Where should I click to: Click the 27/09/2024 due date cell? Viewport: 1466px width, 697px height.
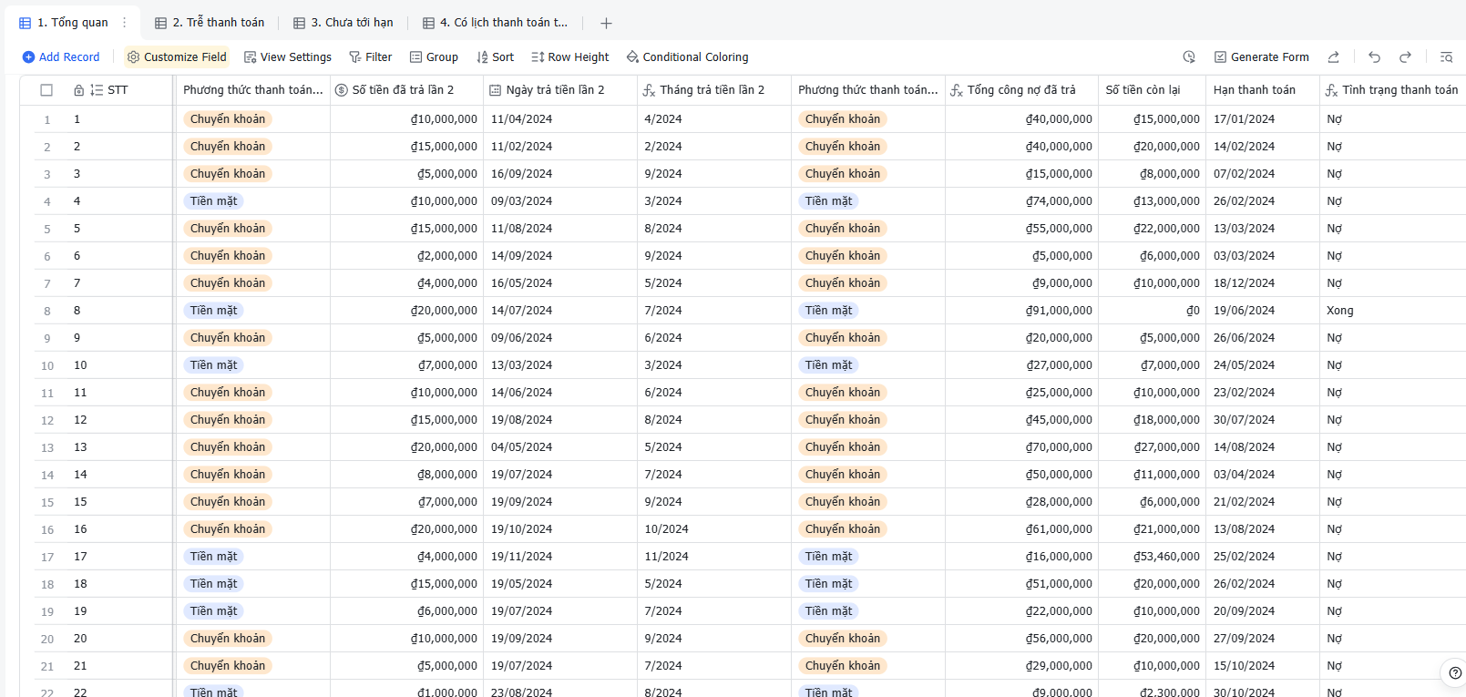[x=1263, y=639]
